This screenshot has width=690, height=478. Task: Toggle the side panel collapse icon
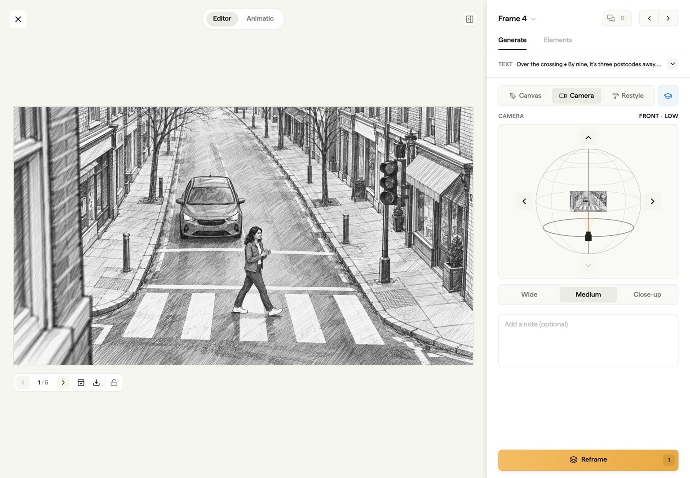(469, 19)
